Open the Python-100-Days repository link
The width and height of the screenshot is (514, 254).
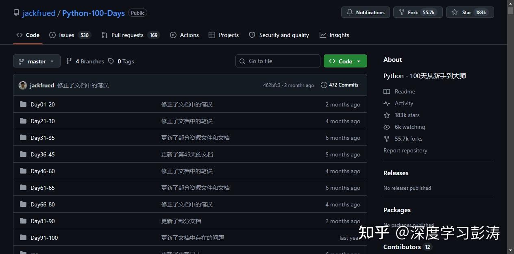coord(94,13)
